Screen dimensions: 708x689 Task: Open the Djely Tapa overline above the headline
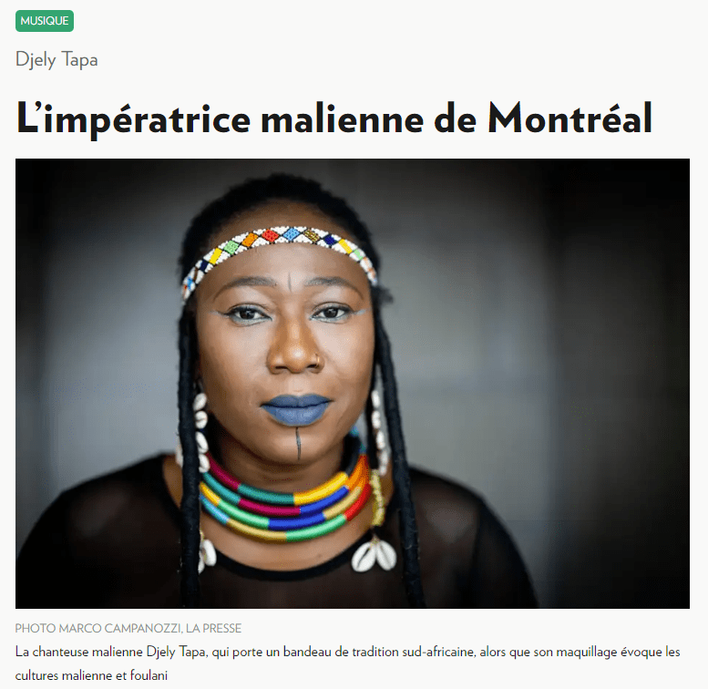point(56,60)
